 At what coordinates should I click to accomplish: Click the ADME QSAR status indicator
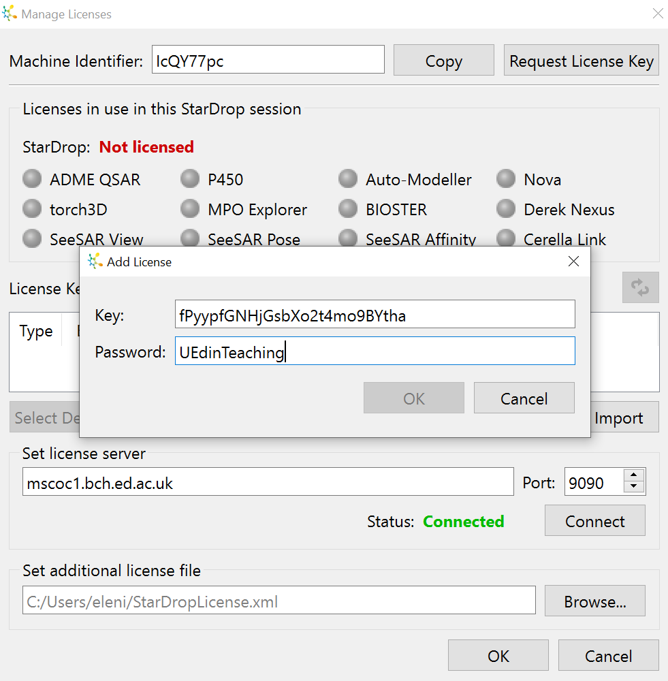point(32,178)
